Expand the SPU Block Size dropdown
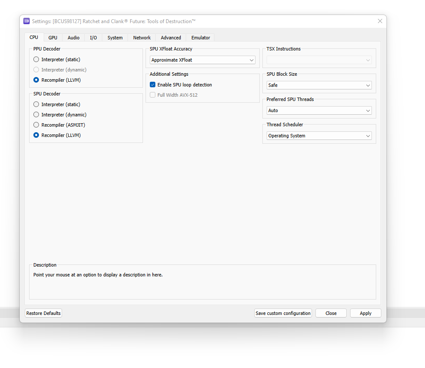Image resolution: width=425 pixels, height=368 pixels. (x=318, y=85)
